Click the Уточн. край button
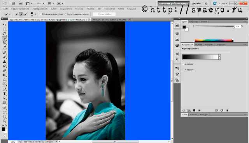The image size is (249, 143). 104,14
